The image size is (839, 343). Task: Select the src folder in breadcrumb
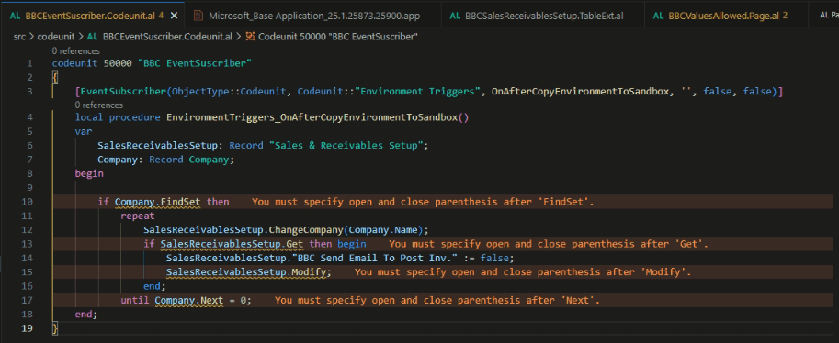click(19, 37)
